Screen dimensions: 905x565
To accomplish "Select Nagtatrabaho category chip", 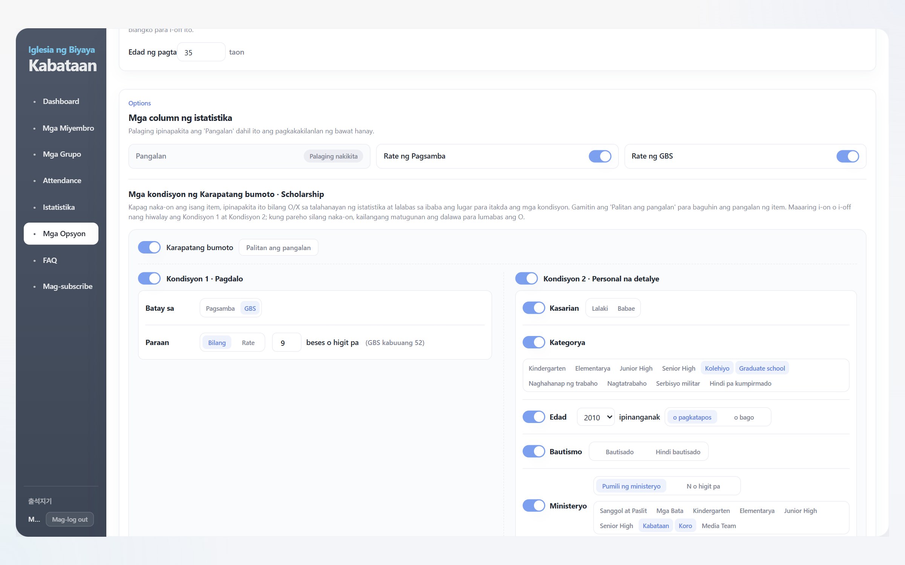I will (x=627, y=383).
